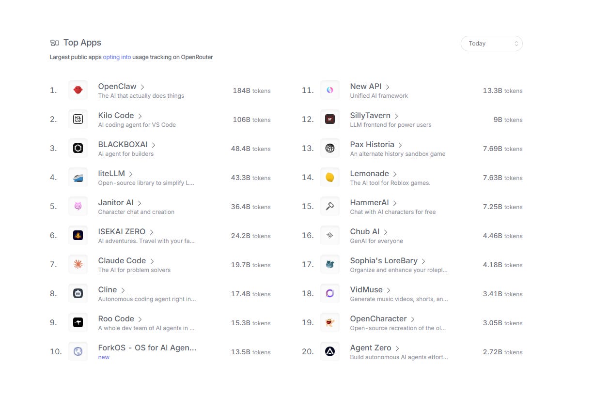
Task: Click the arrow beside Kilo Code
Action: coord(140,115)
